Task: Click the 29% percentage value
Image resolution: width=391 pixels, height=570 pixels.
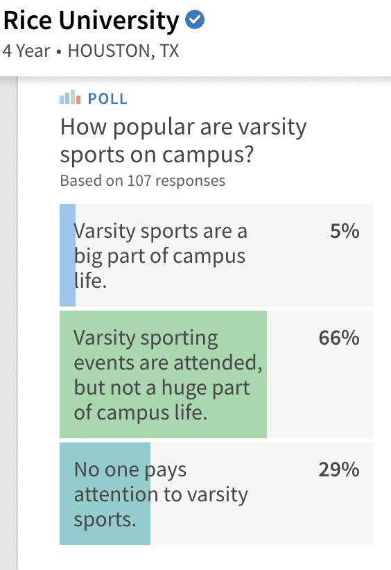Action: click(339, 469)
